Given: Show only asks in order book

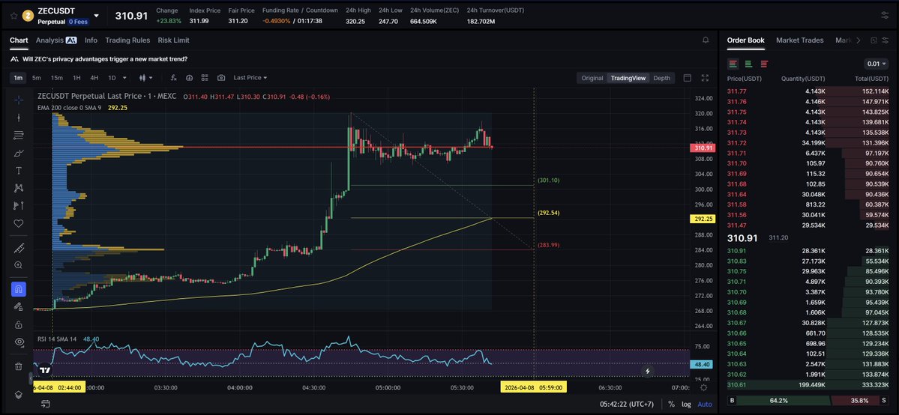Looking at the screenshot, I should point(764,64).
